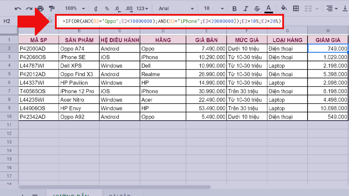Toggle Bold formatting
The height and width of the screenshot is (196, 349).
coord(234,8)
